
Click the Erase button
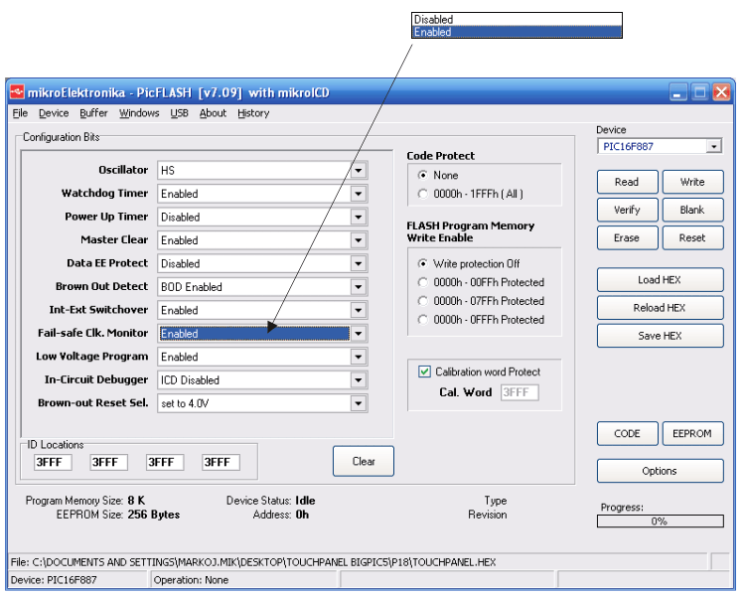[x=627, y=238]
